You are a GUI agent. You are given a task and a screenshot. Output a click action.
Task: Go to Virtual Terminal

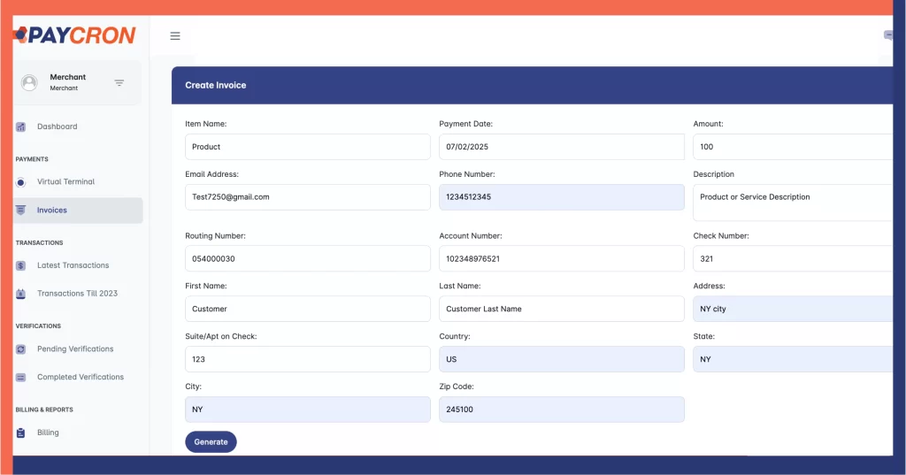65,181
